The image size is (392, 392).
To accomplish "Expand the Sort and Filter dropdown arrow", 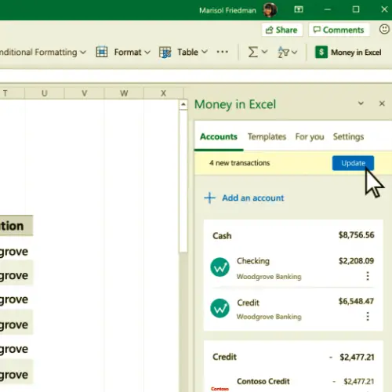I will pos(295,52).
